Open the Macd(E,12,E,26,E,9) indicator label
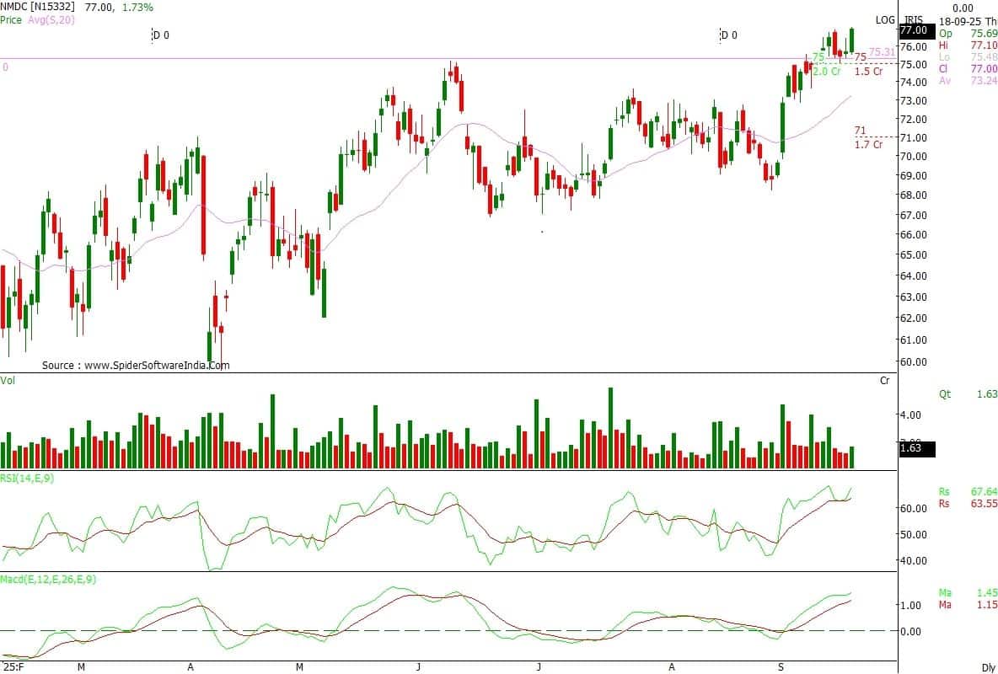The height and width of the screenshot is (674, 998). point(48,580)
